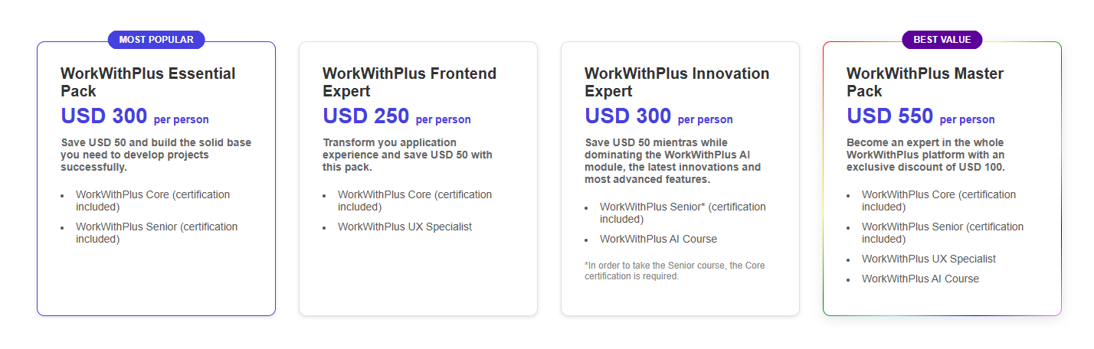Image resolution: width=1094 pixels, height=349 pixels.
Task: Click WorkWithPlus AI Course in Innovation Expert
Action: pos(658,239)
